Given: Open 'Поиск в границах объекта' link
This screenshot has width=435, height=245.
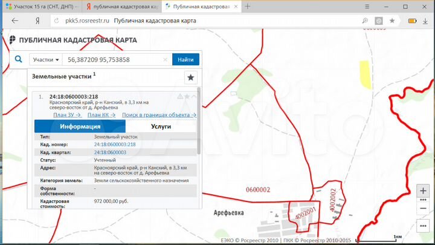Looking at the screenshot, I should (x=159, y=115).
